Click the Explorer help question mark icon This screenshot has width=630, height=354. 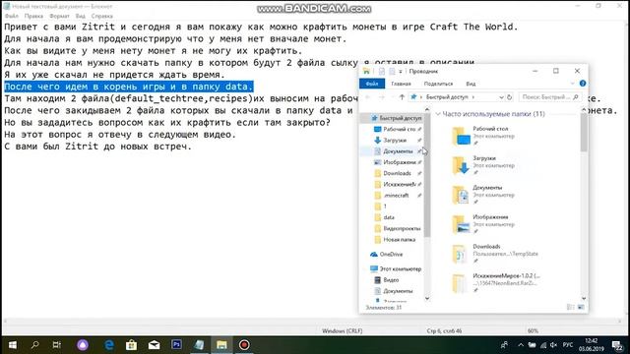(x=583, y=84)
